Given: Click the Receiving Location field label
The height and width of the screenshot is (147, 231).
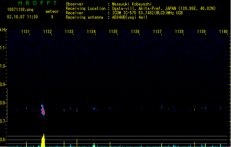Looking at the screenshot, I should click(x=86, y=8).
